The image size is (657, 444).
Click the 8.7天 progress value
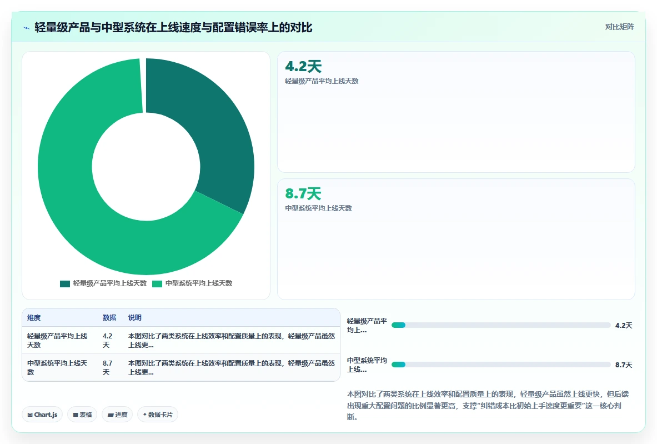click(624, 365)
